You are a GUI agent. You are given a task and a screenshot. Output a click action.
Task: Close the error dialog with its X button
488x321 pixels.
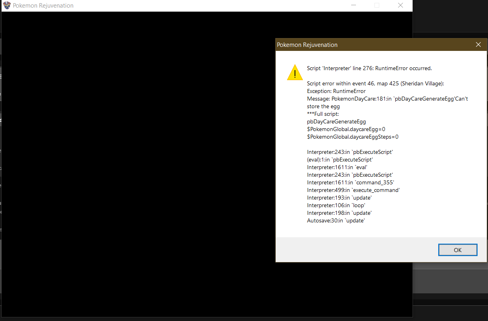[478, 45]
